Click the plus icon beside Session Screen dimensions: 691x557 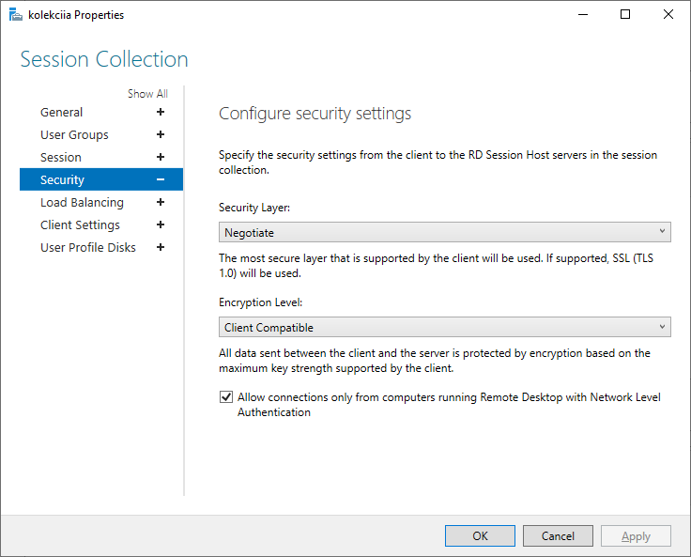[161, 158]
